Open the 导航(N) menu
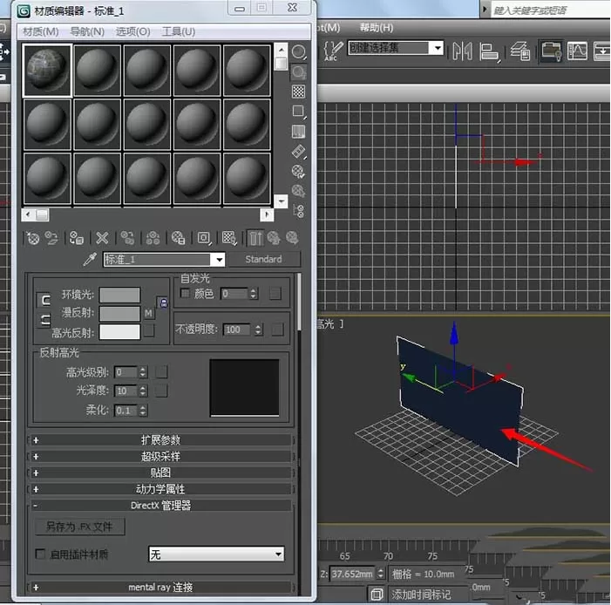This screenshot has width=611, height=605. pyautogui.click(x=87, y=31)
